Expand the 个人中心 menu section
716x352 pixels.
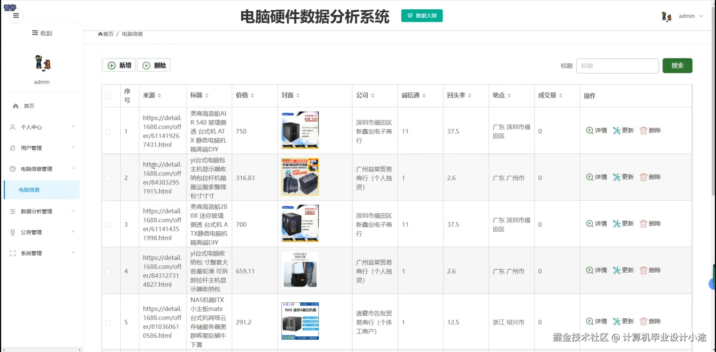coord(31,127)
